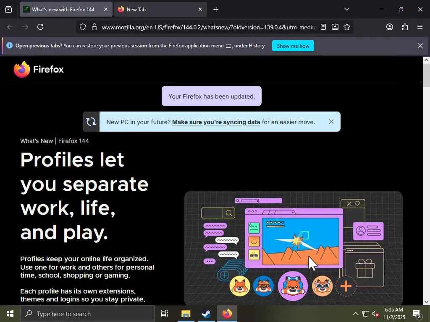Open the clock showing 6:35 AM
Viewport: 430px width, 322px height.
click(x=394, y=314)
